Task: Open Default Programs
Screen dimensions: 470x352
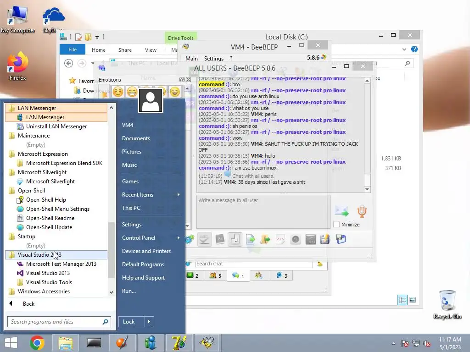Action: [x=151, y=264]
